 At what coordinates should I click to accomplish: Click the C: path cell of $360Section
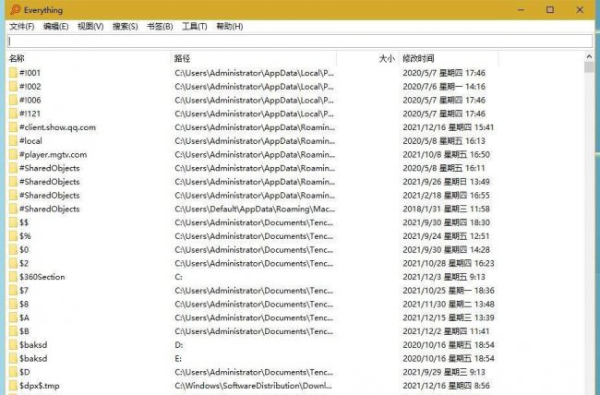[178, 277]
